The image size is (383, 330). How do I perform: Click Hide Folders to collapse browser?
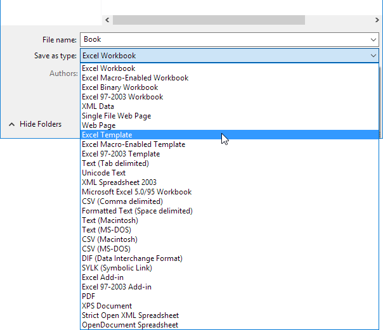(36, 124)
